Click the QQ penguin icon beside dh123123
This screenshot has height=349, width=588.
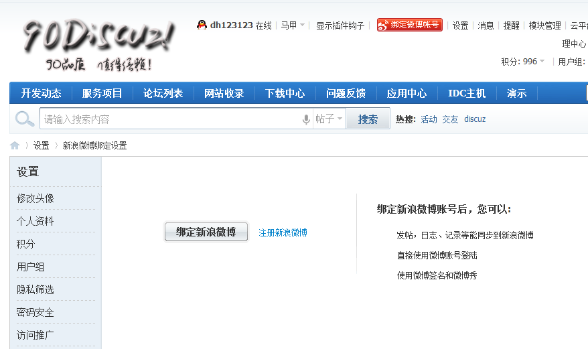point(202,25)
